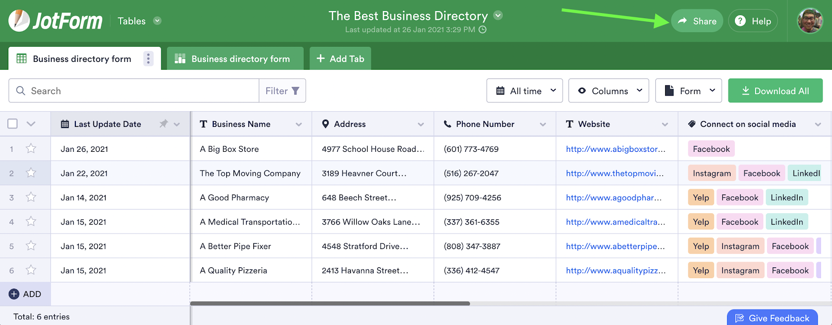Open the user profile avatar
The image size is (832, 325).
tap(810, 21)
